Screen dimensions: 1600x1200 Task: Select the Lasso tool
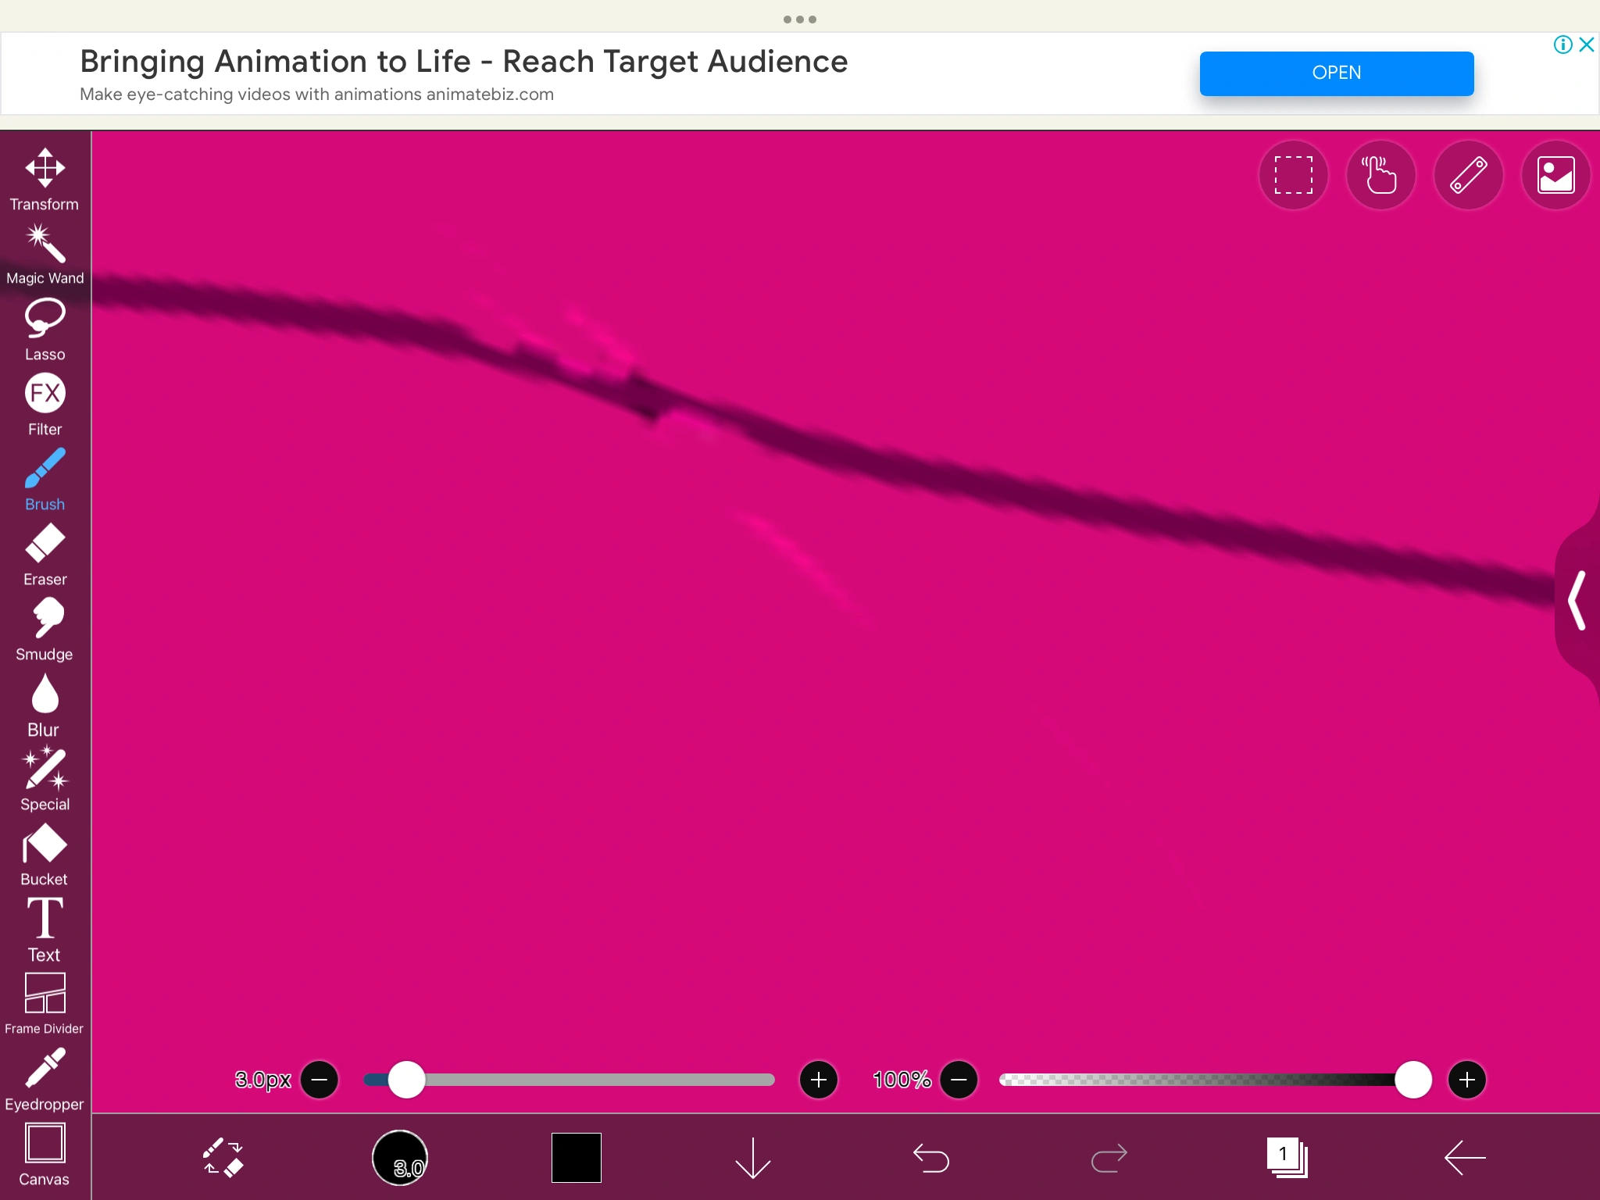pos(45,330)
